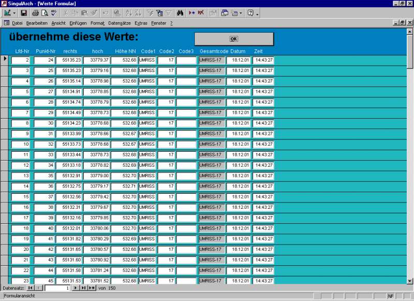This screenshot has width=414, height=301.
Task: Open the Datensätze menu
Action: [120, 23]
